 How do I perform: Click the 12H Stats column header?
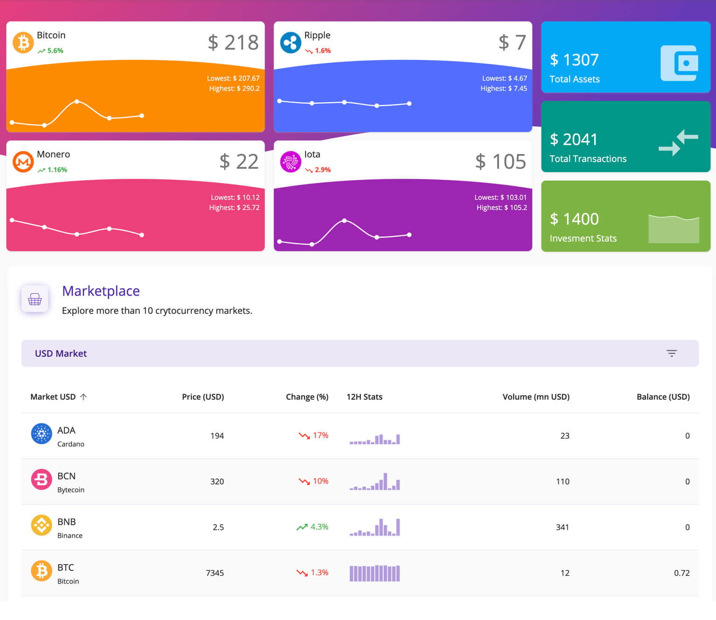(365, 397)
